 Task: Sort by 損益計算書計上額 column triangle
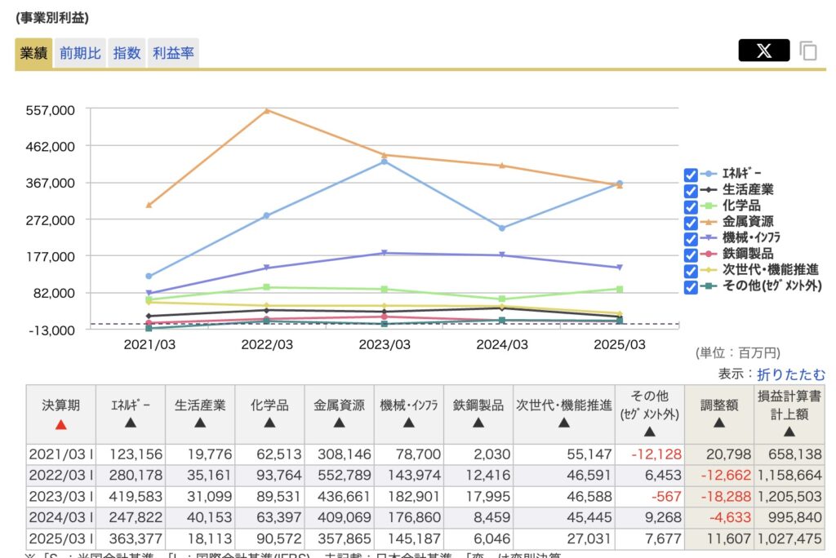coord(789,432)
